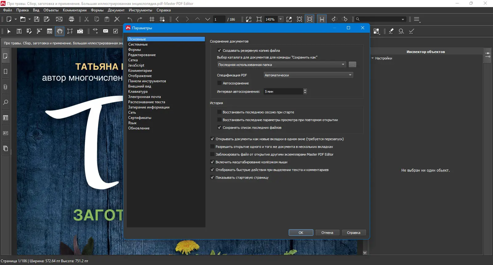Uncheck Создавать резервную копию файла
Viewport: 493px width, 265px height.
coord(219,51)
